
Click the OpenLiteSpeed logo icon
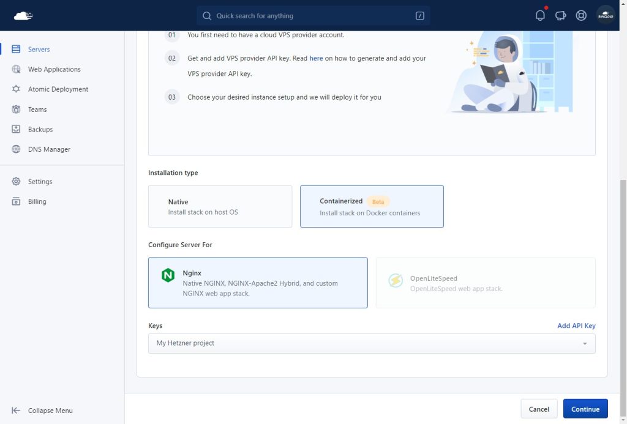click(396, 281)
